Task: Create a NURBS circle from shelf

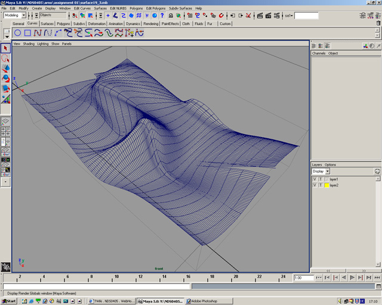Action: point(17,33)
